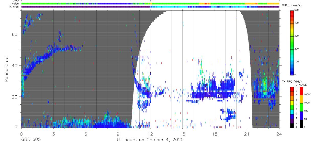Click the 'WID⊥ (km/s)' color bar title
This screenshot has height=145, width=314.
(291, 5)
